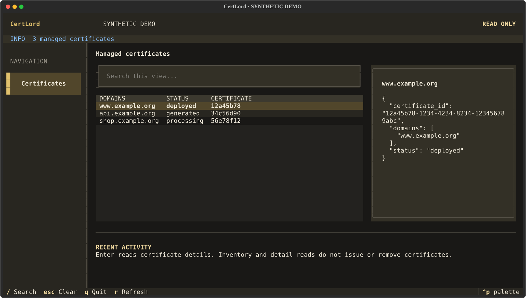The height and width of the screenshot is (298, 526).
Task: Click the SYNTHETIC DEMO header label
Action: (x=129, y=24)
